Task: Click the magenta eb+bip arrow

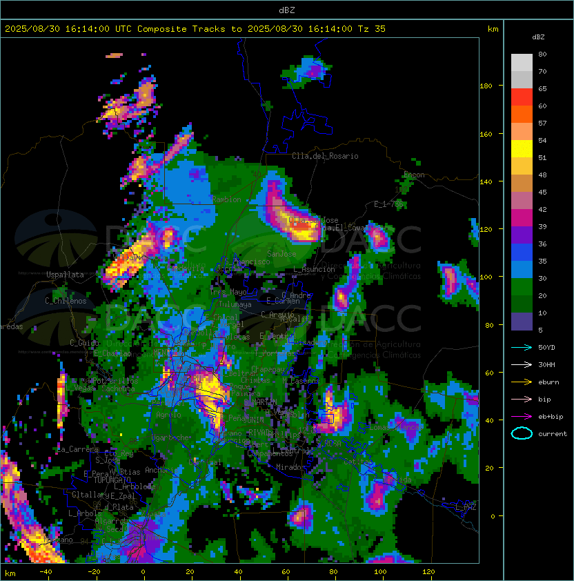Action: tap(522, 417)
